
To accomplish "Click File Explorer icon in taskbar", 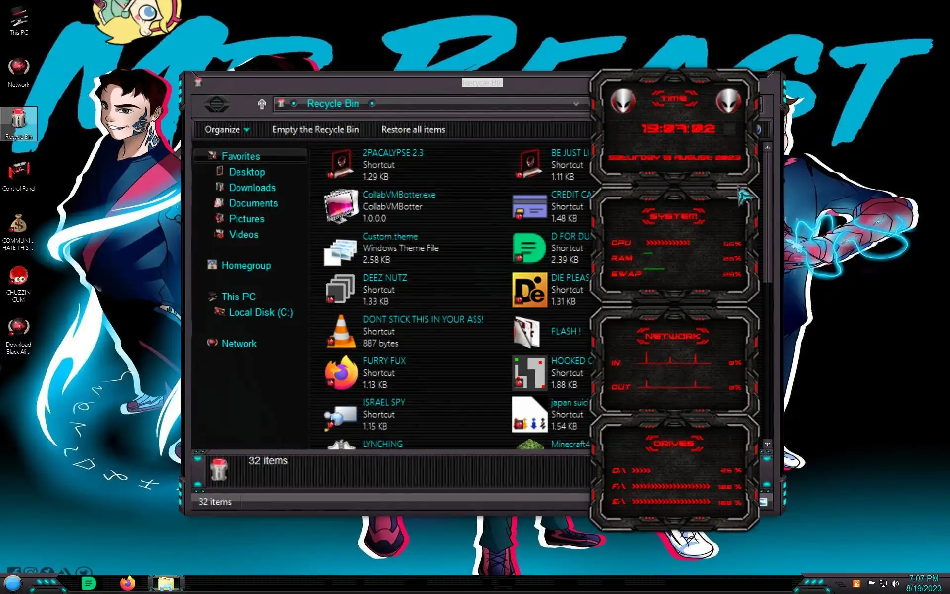I will click(166, 583).
